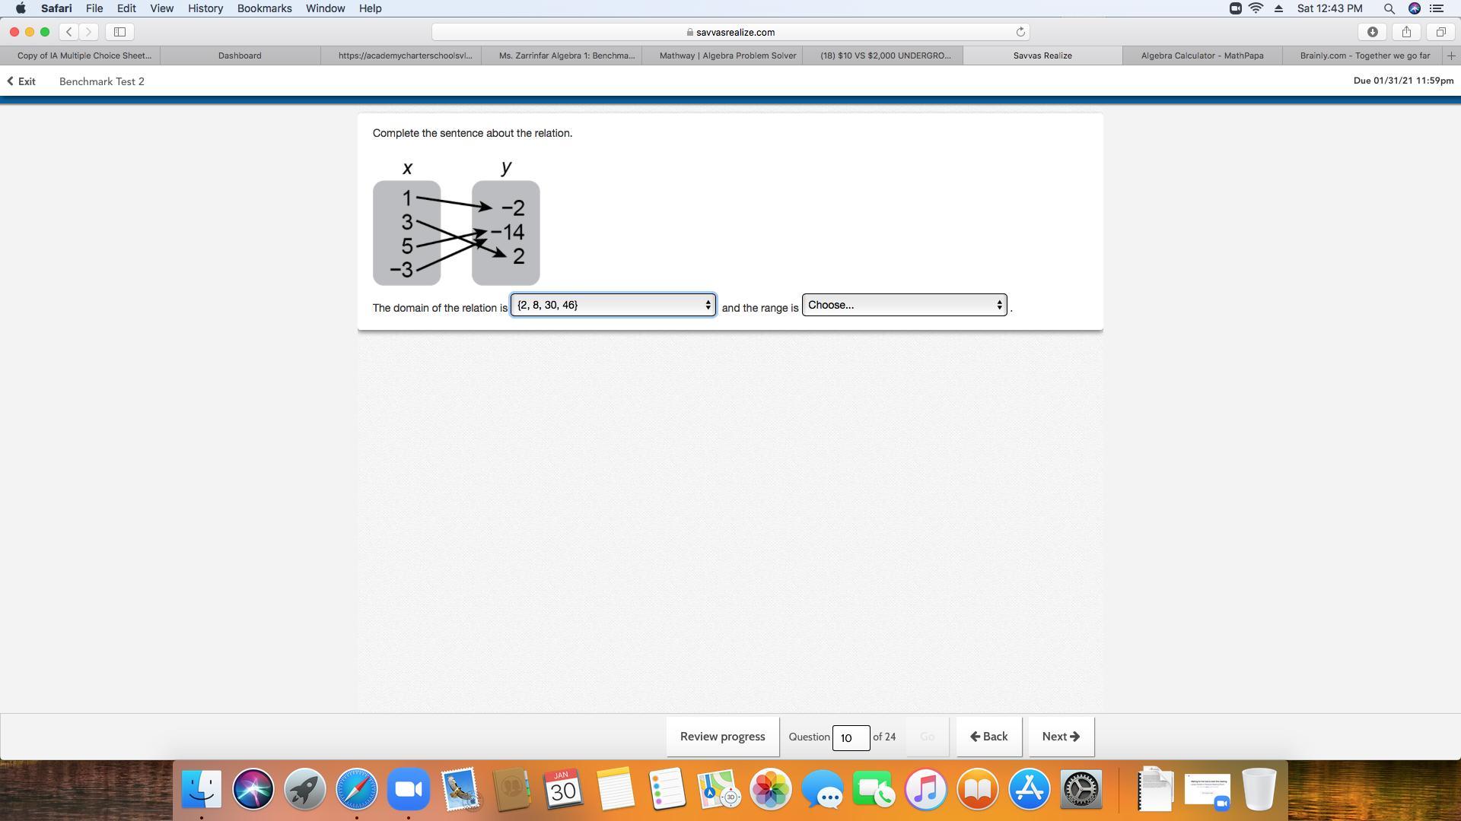Open the domain dropdown showing {2, 8, 30, 46}
The image size is (1461, 821).
point(613,305)
